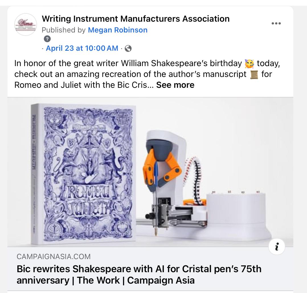Click the post text about Shakespeare's birthday

(147, 74)
